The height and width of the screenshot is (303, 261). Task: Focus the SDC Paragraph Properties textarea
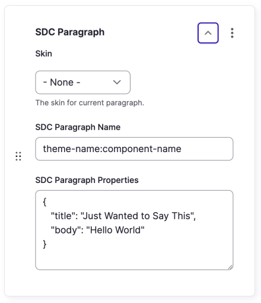(x=134, y=230)
